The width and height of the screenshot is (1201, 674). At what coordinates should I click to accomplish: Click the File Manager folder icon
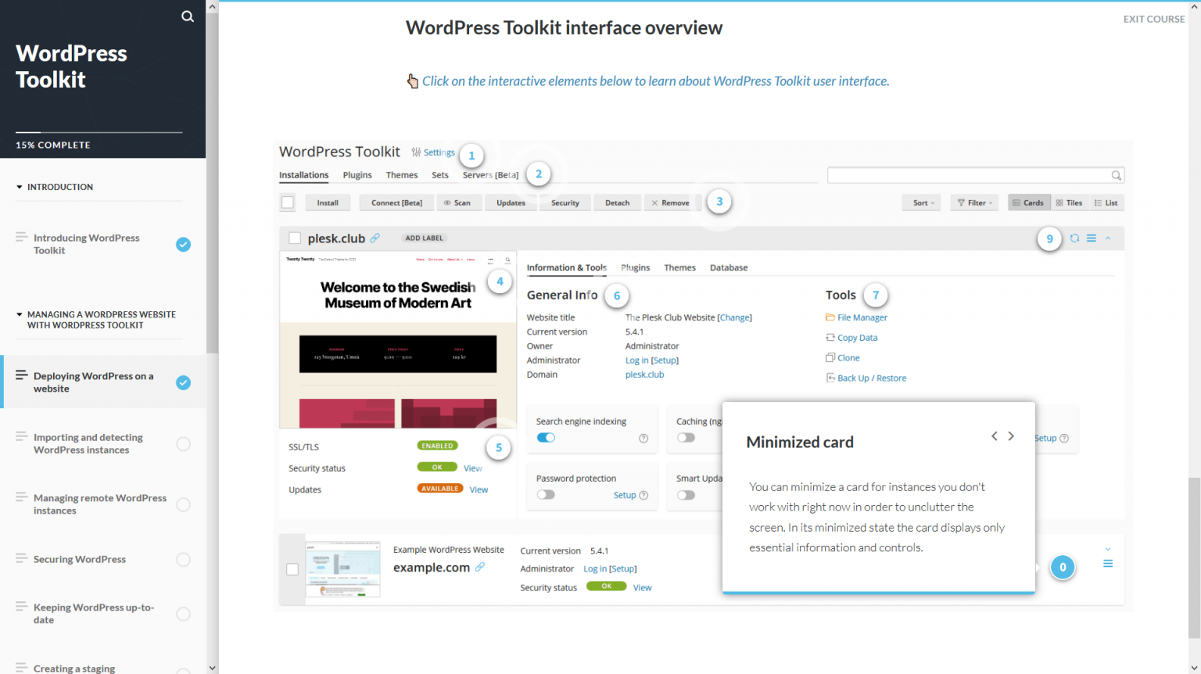[x=830, y=317]
